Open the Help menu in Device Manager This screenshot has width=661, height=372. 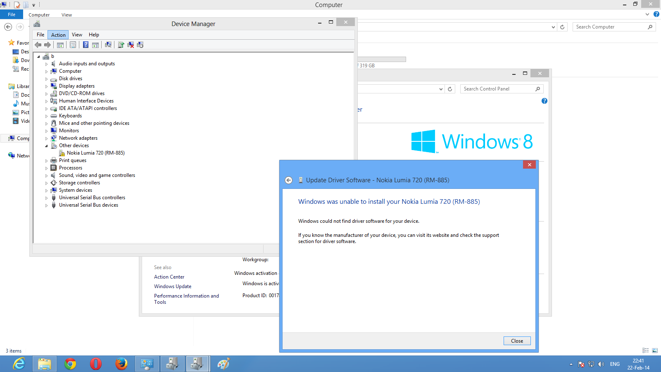click(x=94, y=35)
